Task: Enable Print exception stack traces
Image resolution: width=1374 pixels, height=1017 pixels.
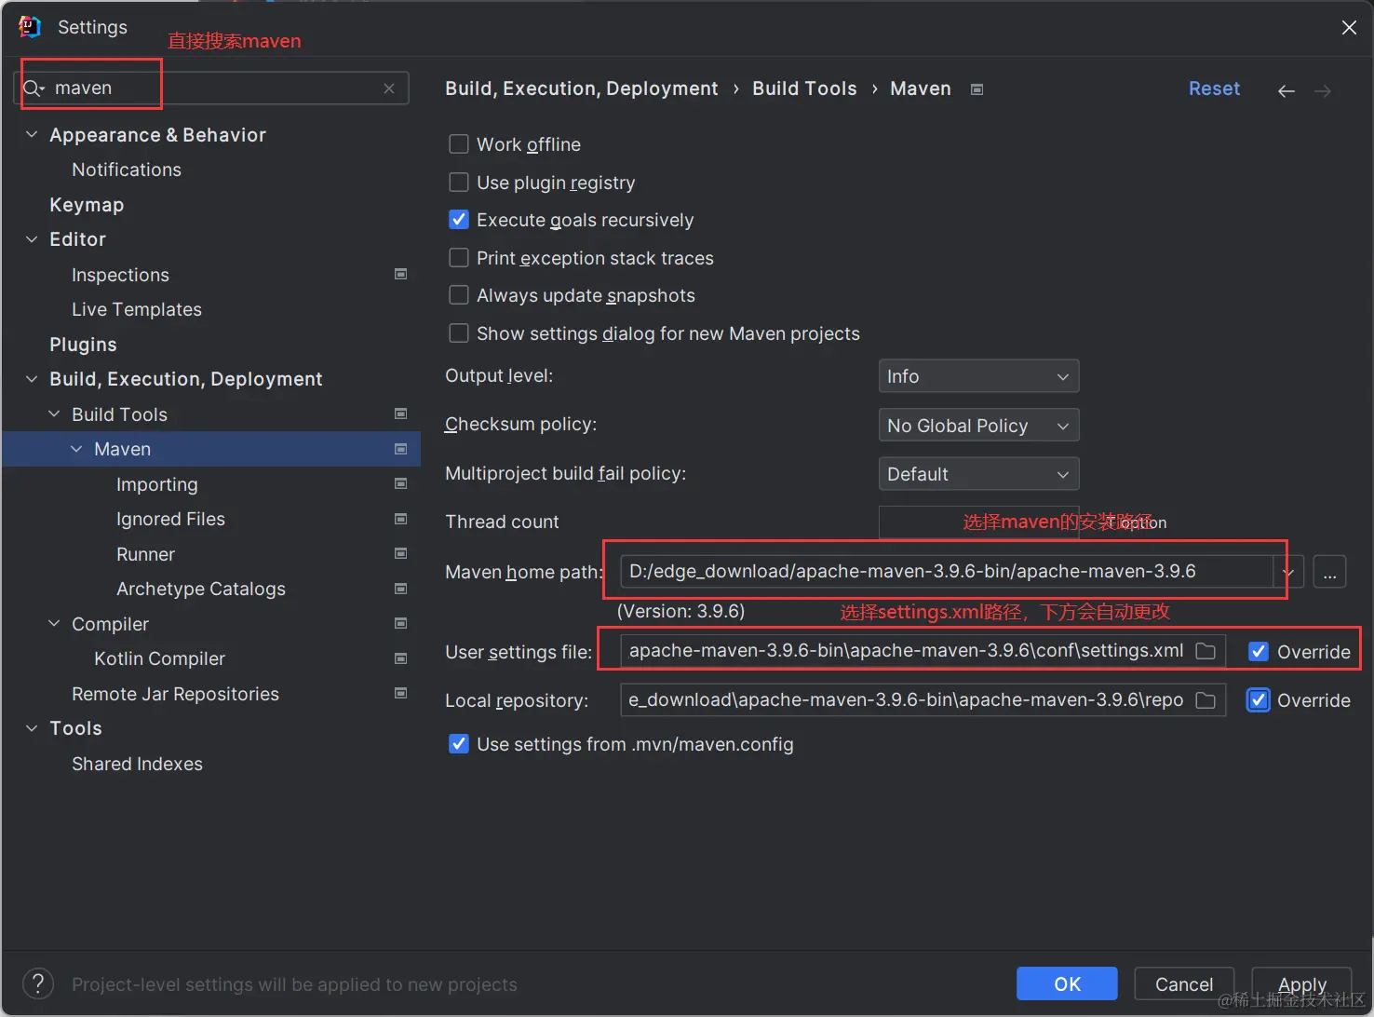Action: 459,257
